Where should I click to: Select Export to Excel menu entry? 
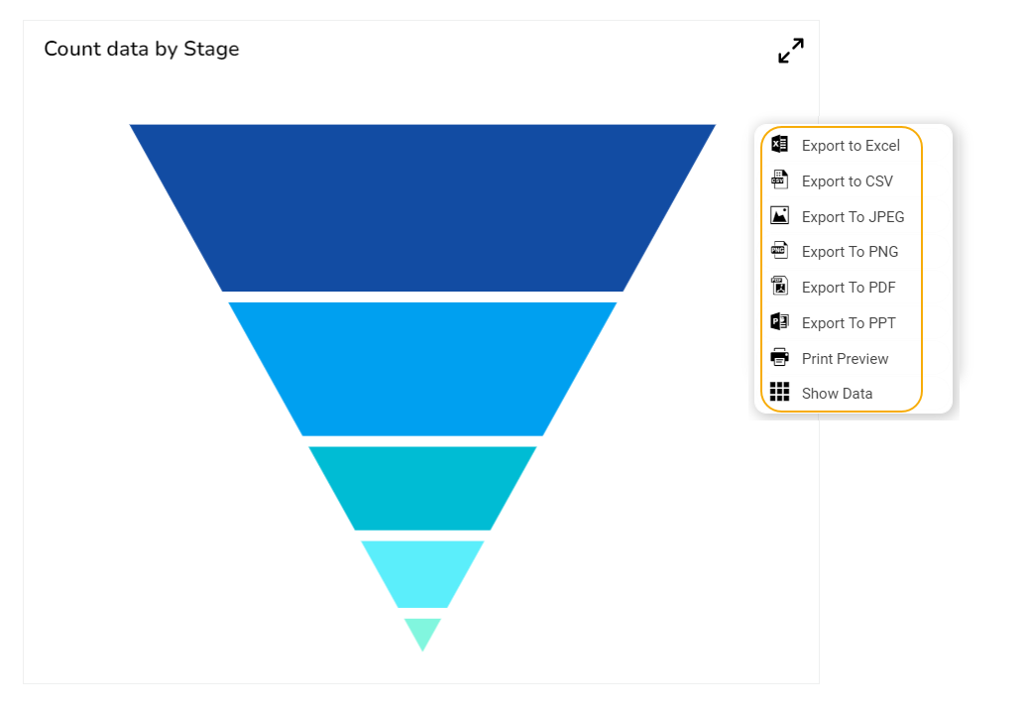pos(851,146)
